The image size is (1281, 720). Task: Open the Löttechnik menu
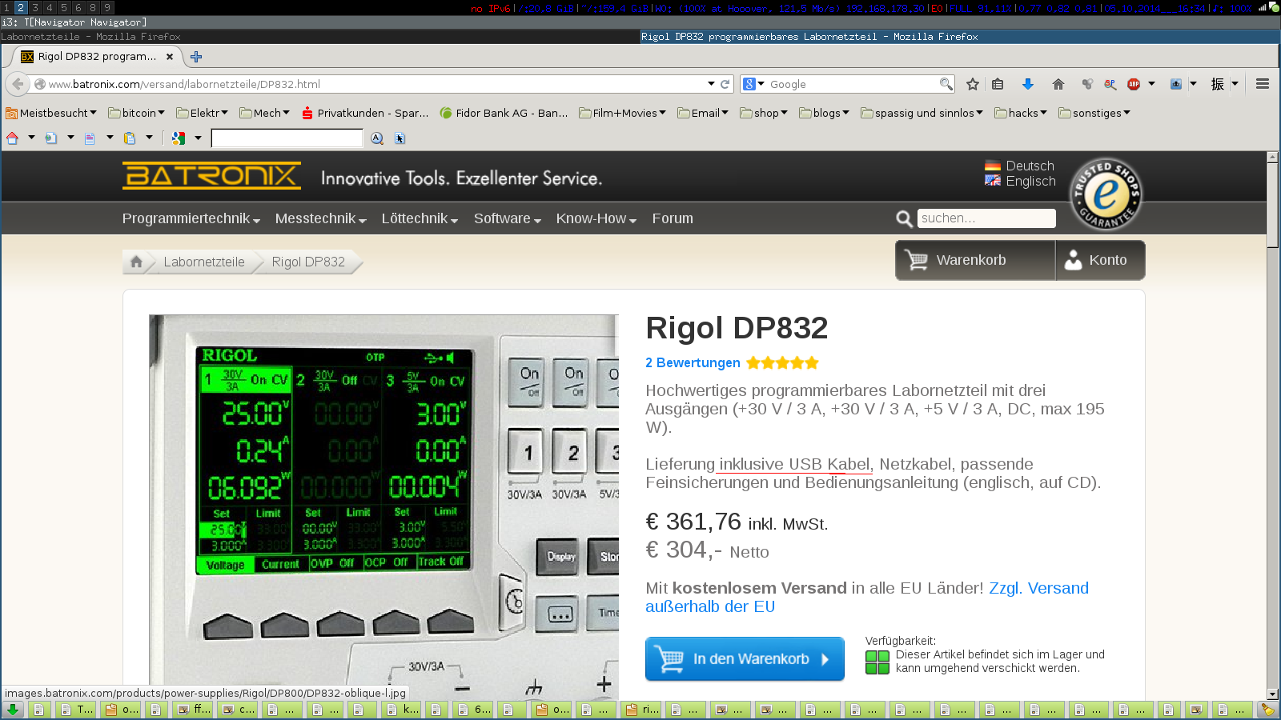(x=420, y=218)
